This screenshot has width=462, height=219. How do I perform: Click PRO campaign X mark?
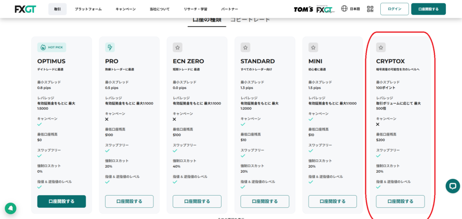(x=107, y=119)
